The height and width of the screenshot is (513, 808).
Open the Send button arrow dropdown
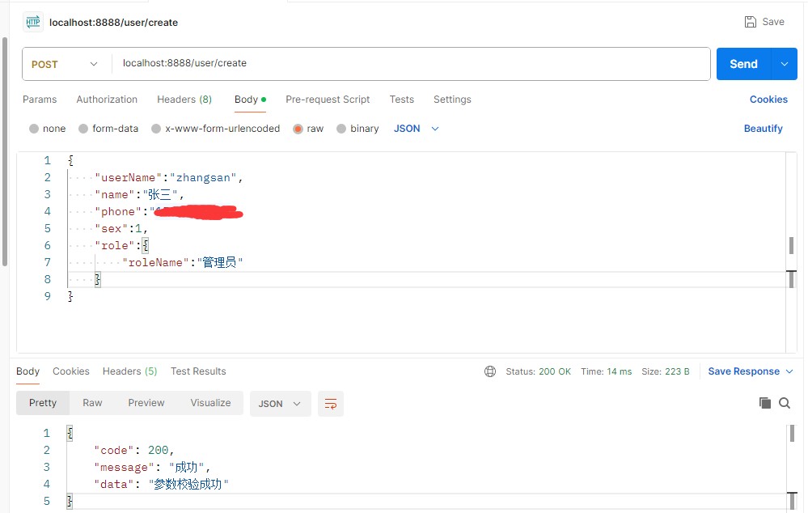[x=785, y=64]
